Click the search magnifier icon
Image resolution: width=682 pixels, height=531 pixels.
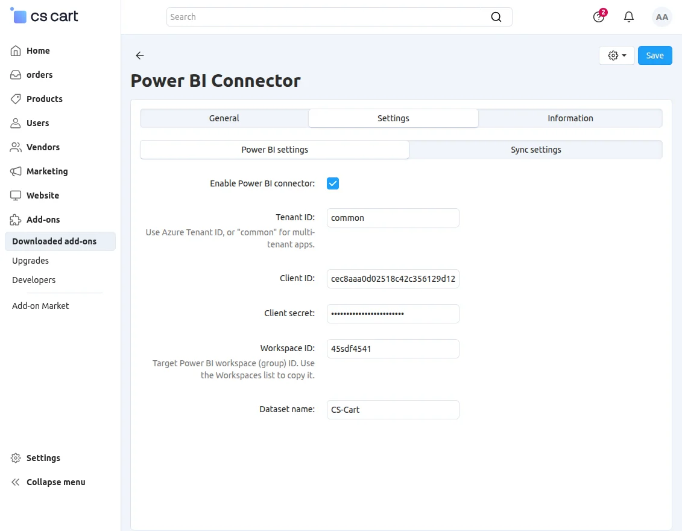[x=496, y=17]
